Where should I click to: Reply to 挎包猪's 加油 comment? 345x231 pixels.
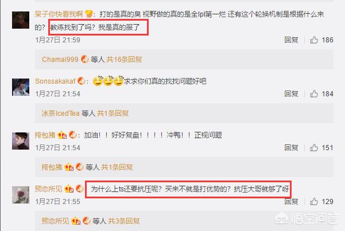pyautogui.click(x=291, y=147)
